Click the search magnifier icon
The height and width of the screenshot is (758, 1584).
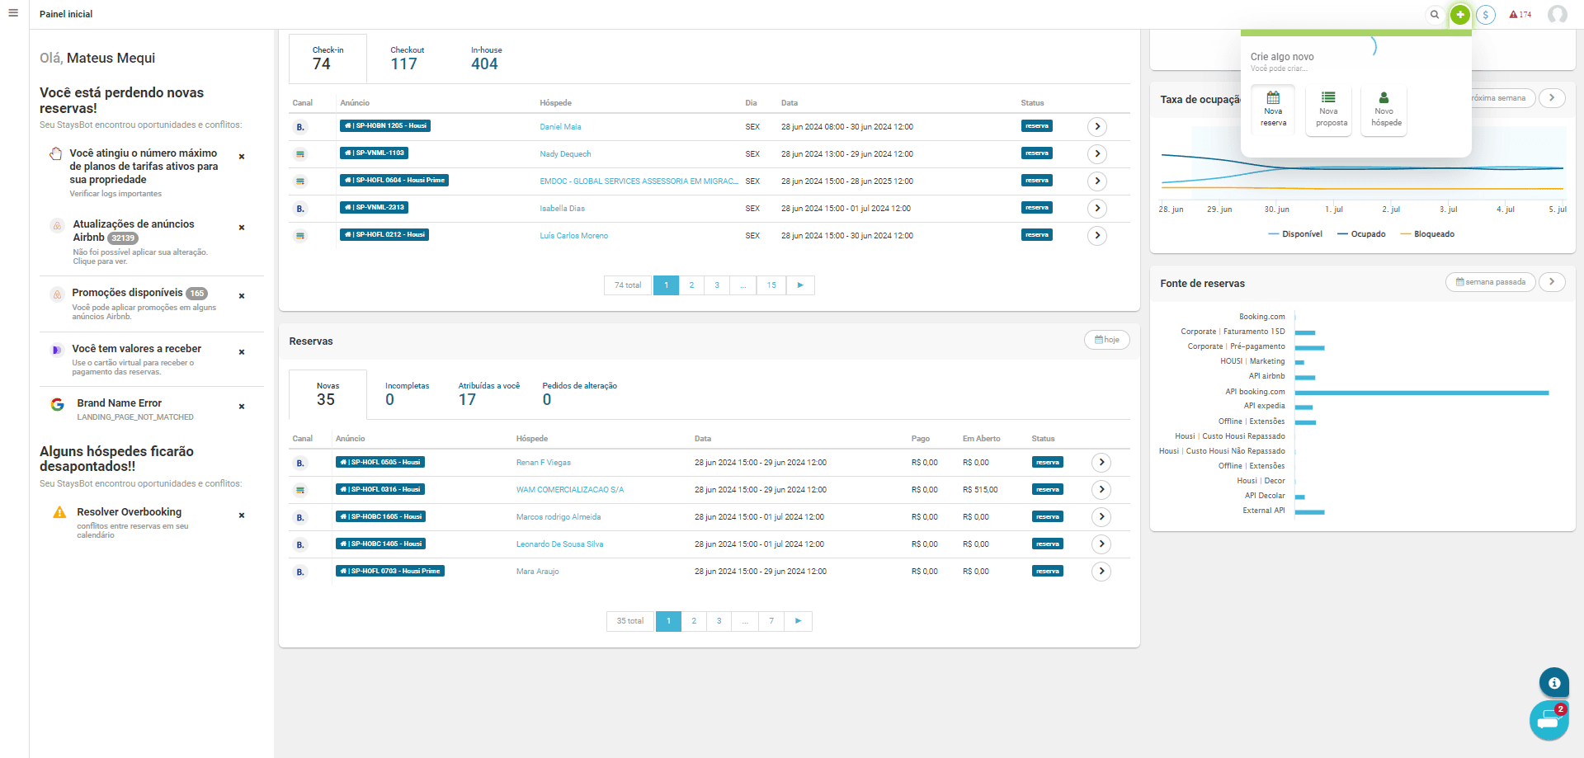point(1435,14)
